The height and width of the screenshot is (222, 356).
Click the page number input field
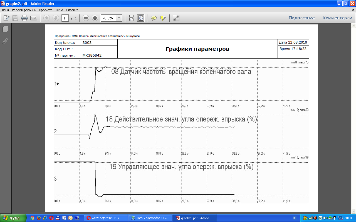(65, 18)
